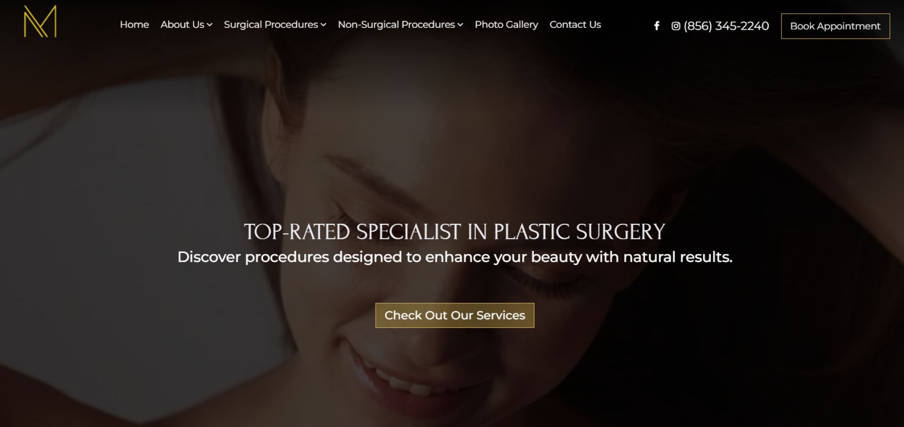Click the Check Out Our Services button

(x=455, y=315)
